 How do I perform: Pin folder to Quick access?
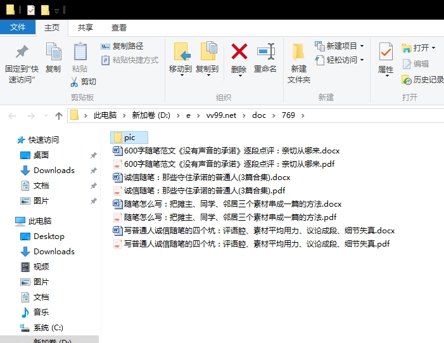click(22, 63)
